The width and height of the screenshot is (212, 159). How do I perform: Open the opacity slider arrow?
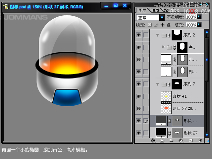[x=199, y=17]
